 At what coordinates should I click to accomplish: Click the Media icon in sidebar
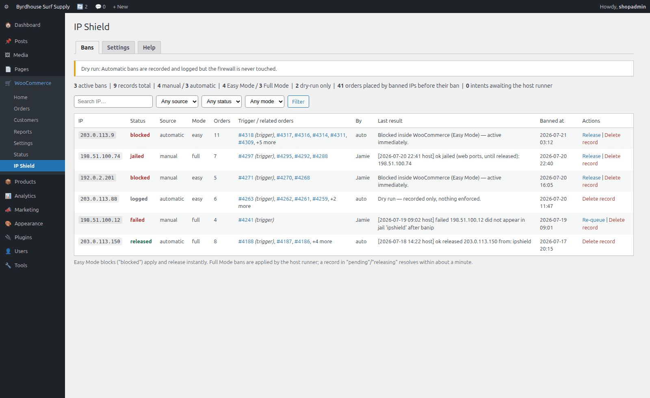pos(7,55)
